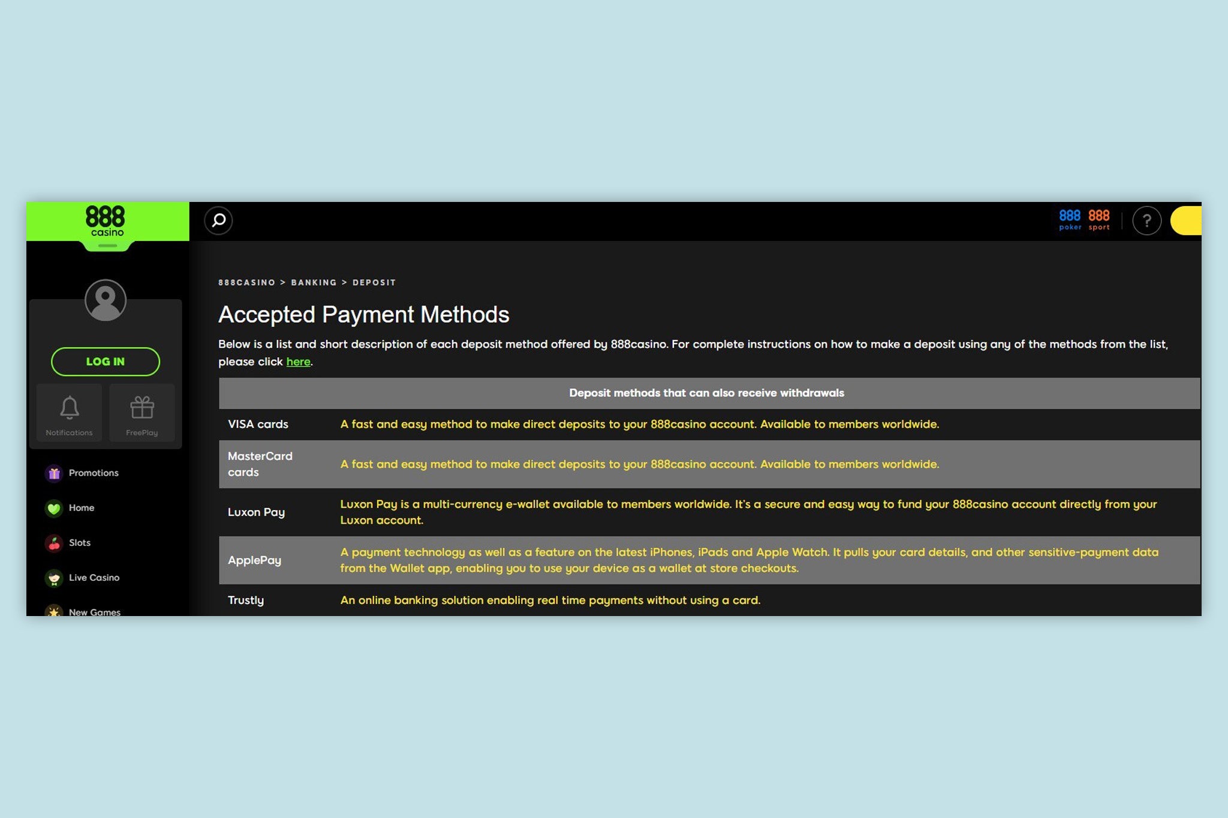Click the profile avatar icon
The image size is (1228, 818).
pyautogui.click(x=105, y=301)
